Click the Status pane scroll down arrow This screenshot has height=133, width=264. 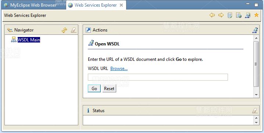(256, 123)
